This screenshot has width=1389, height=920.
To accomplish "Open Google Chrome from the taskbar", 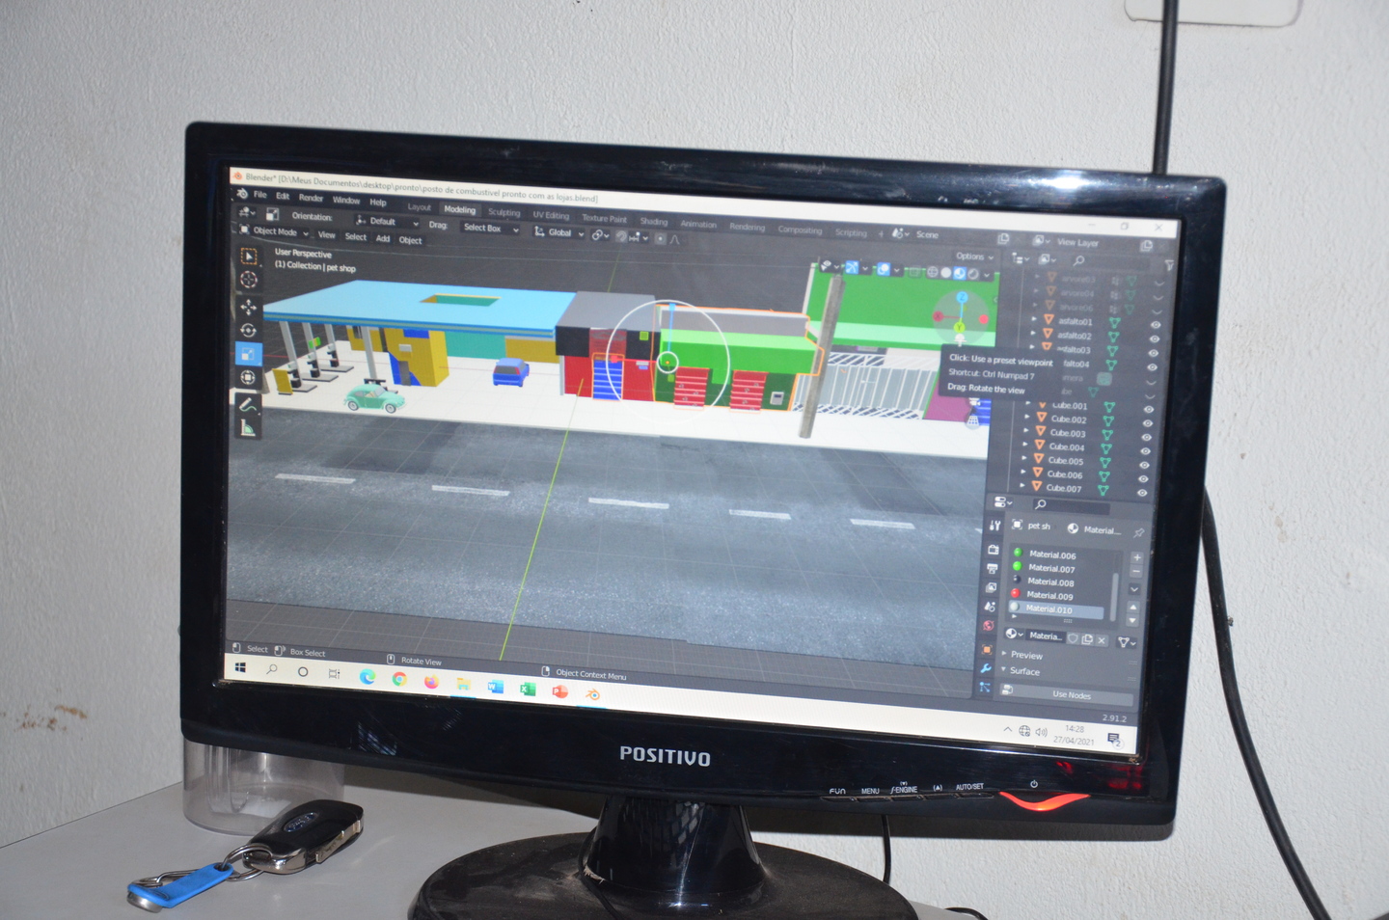I will pos(399,679).
